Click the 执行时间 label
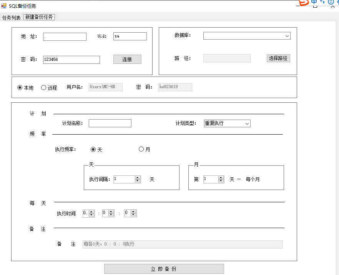339x275 pixels. point(66,213)
